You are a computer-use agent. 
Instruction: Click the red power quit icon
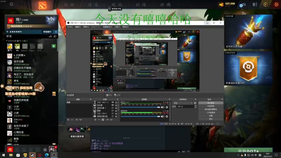tap(276, 5)
